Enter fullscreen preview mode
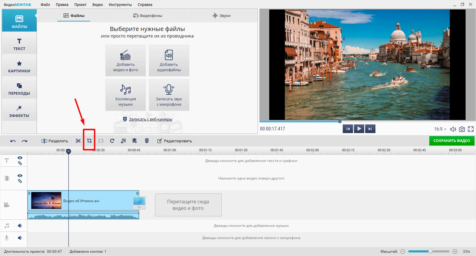 471,129
